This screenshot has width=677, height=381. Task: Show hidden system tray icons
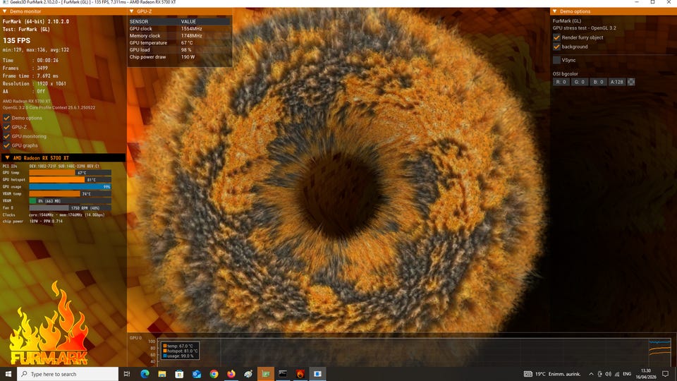(591, 374)
